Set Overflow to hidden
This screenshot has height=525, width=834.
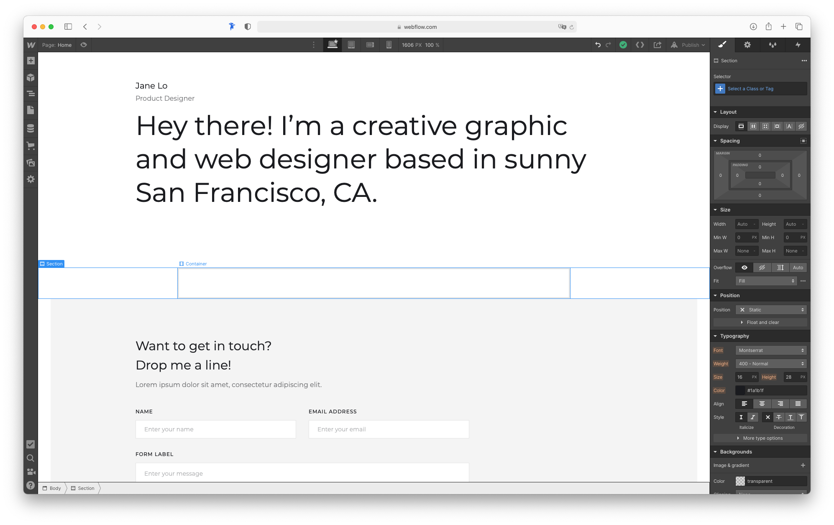pyautogui.click(x=762, y=267)
